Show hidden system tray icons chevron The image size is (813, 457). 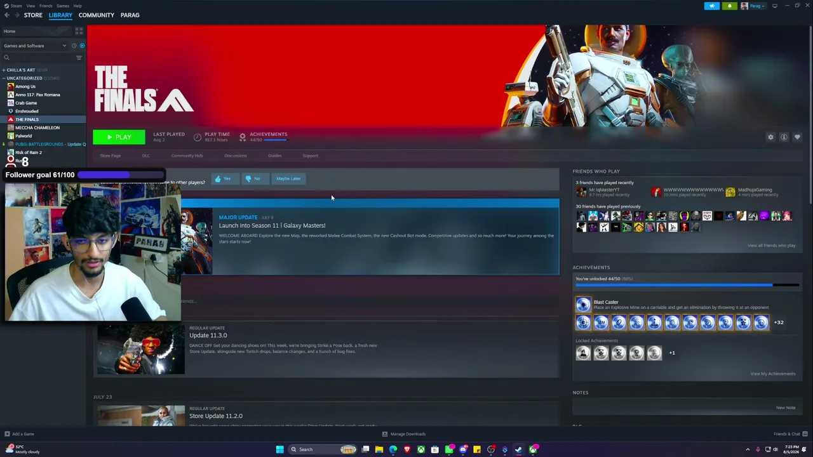748,449
